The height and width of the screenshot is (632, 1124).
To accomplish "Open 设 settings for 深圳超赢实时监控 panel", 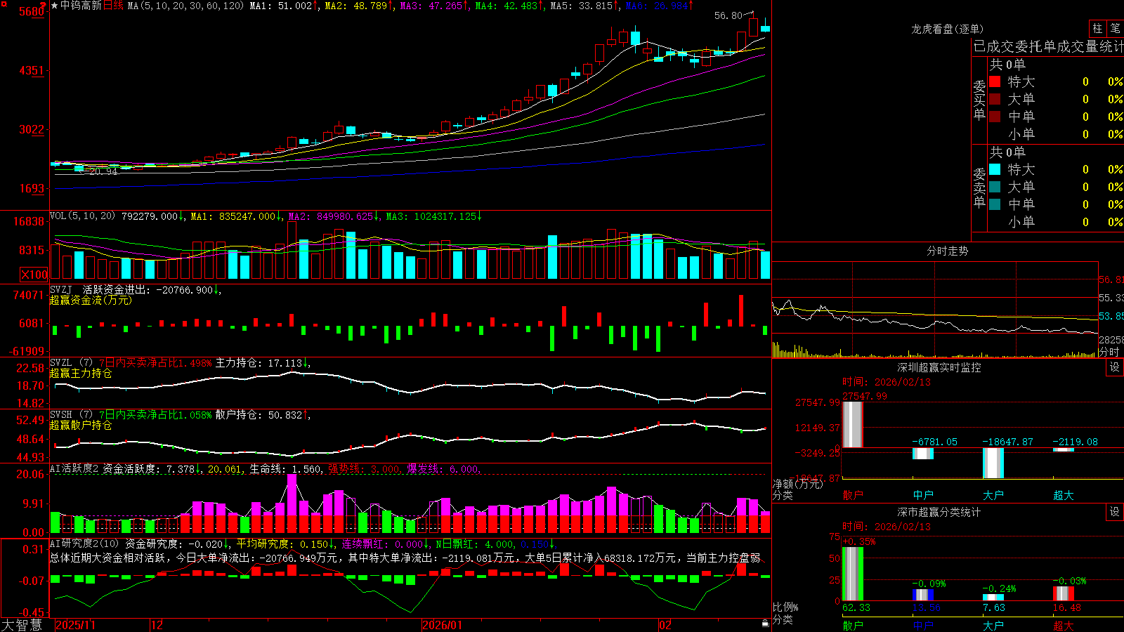I will (x=1115, y=367).
